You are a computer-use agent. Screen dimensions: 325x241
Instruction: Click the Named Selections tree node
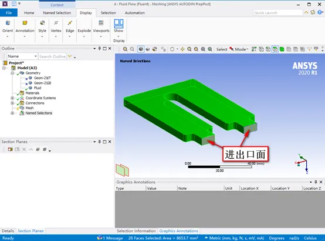pyautogui.click(x=39, y=113)
